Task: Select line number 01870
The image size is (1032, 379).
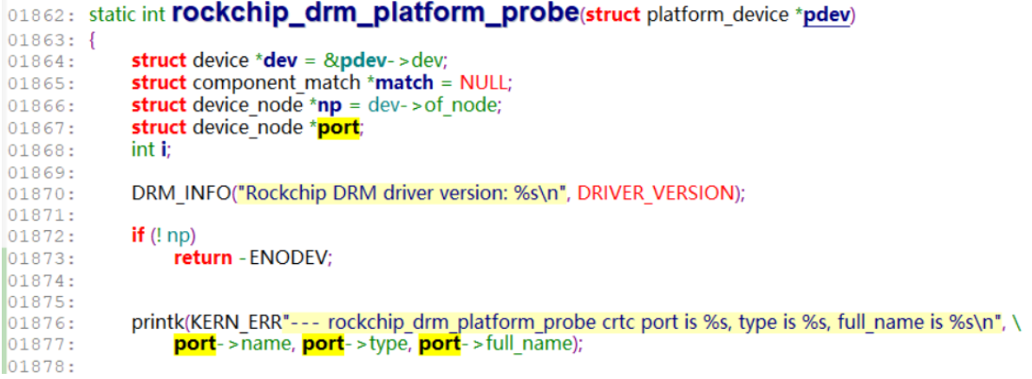Action: point(42,194)
